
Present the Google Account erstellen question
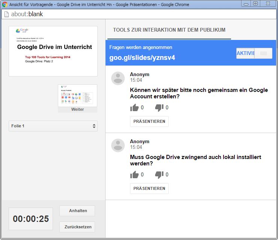pyautogui.click(x=149, y=121)
